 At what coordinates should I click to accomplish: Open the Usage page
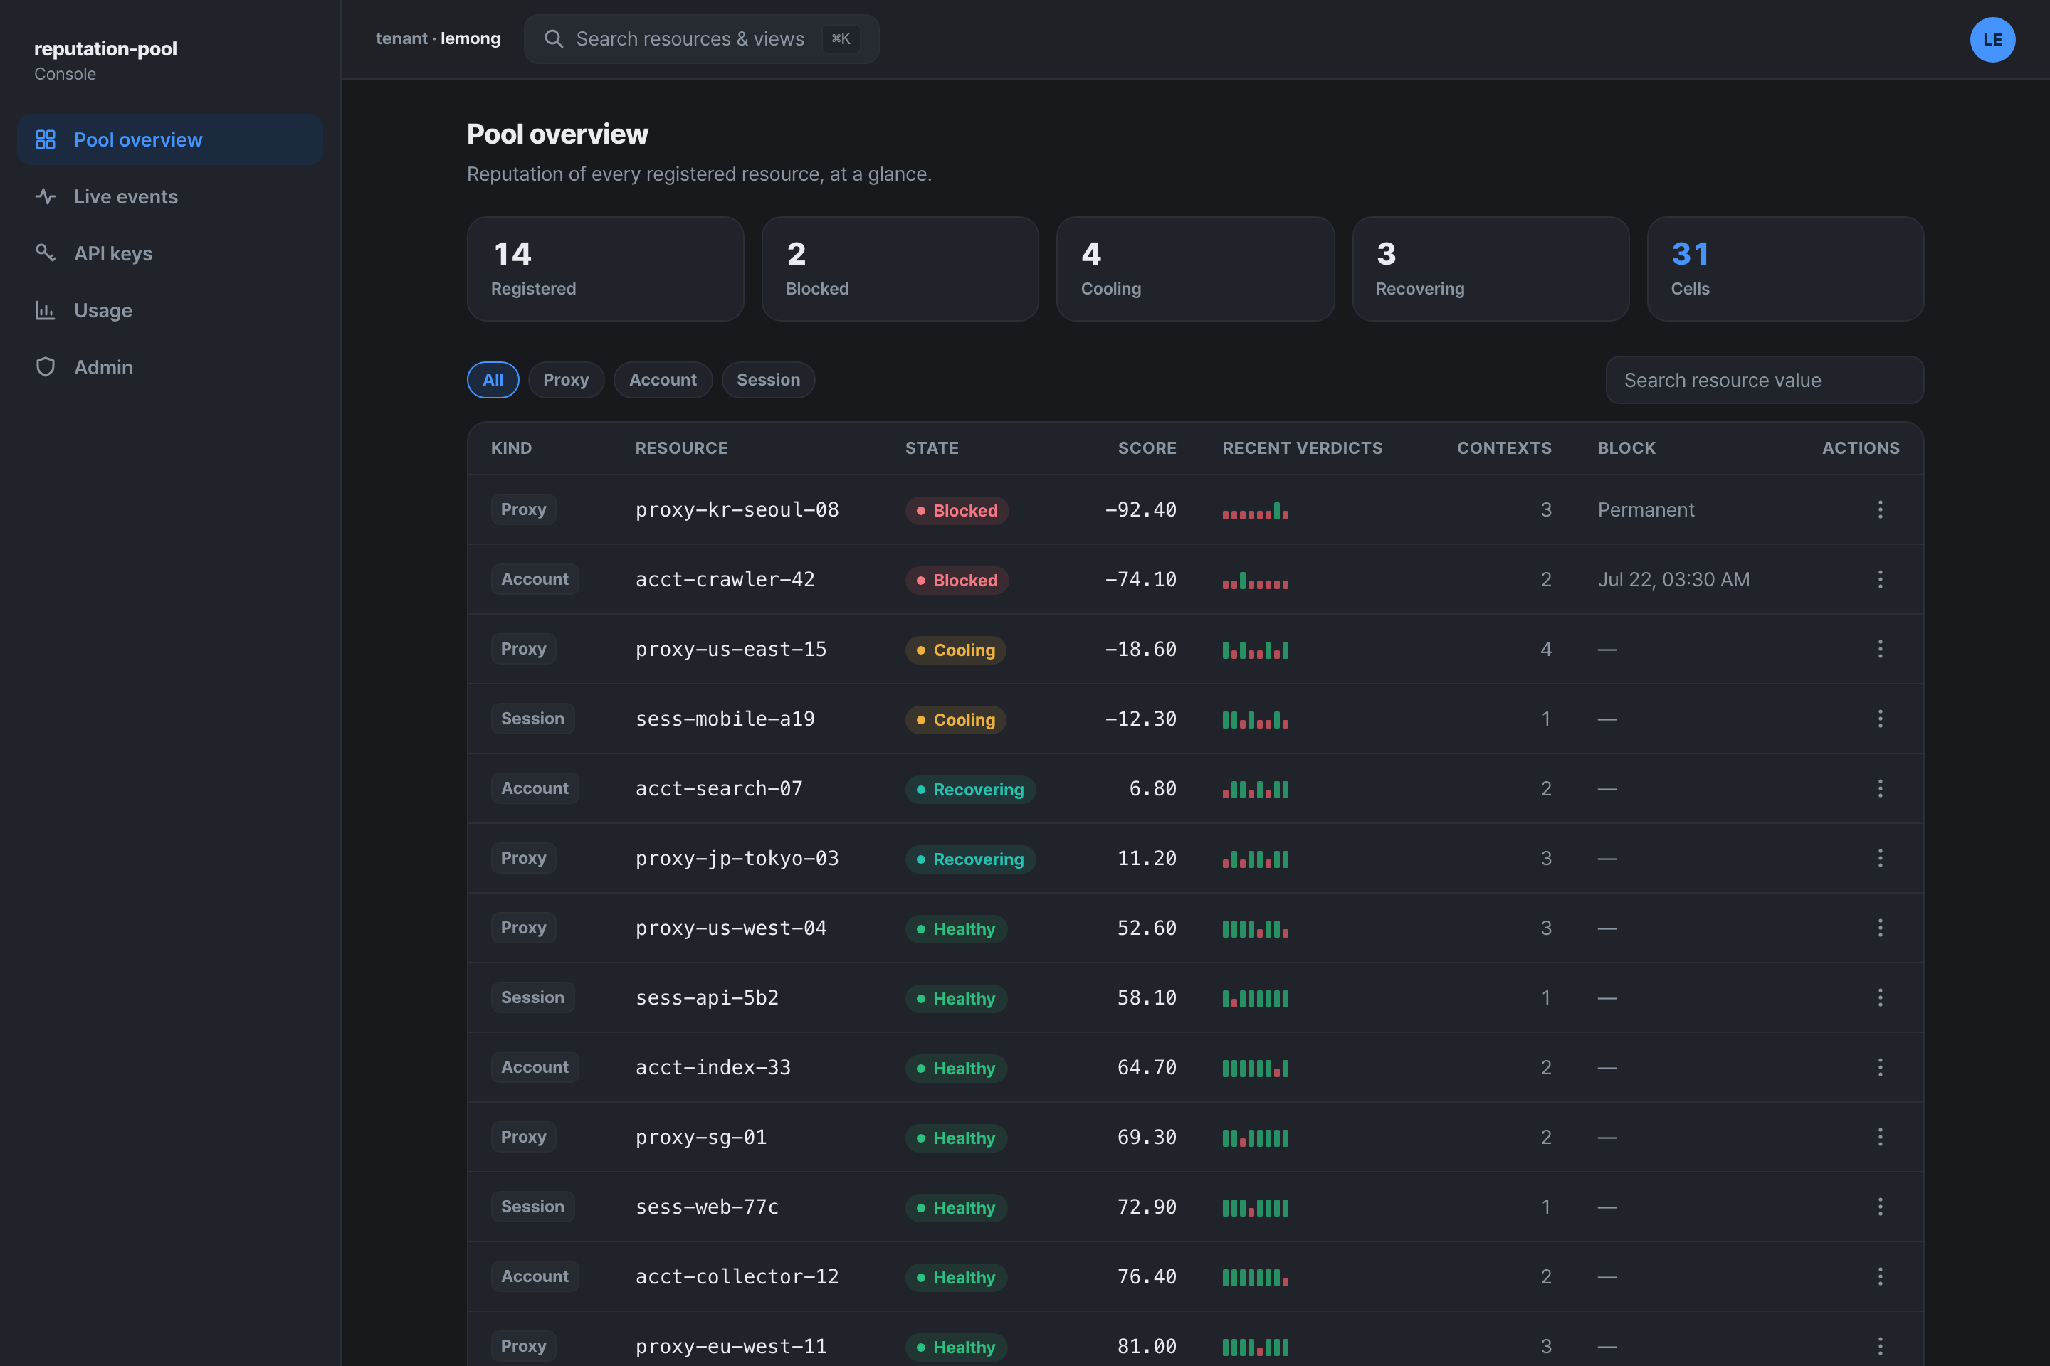[x=170, y=310]
